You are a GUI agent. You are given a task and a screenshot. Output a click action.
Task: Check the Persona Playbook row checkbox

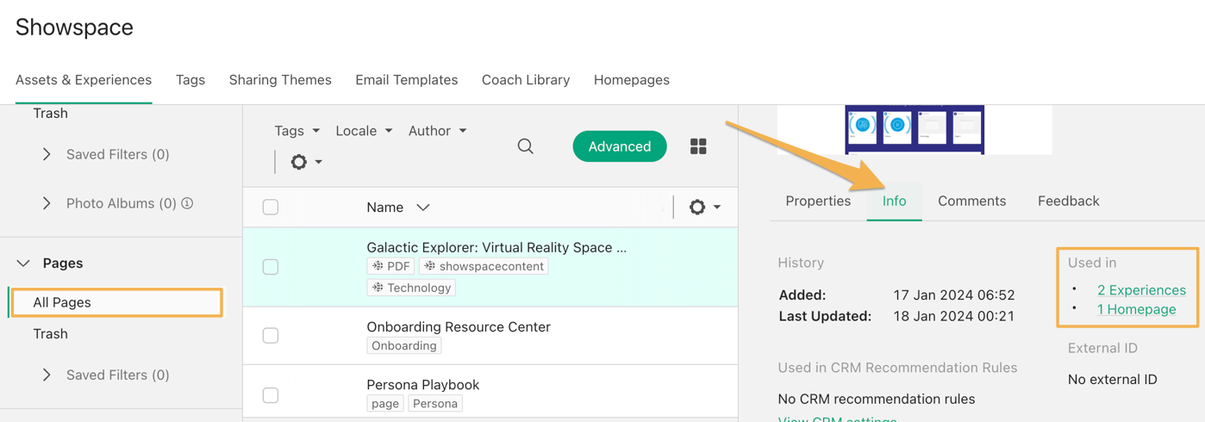pos(271,394)
